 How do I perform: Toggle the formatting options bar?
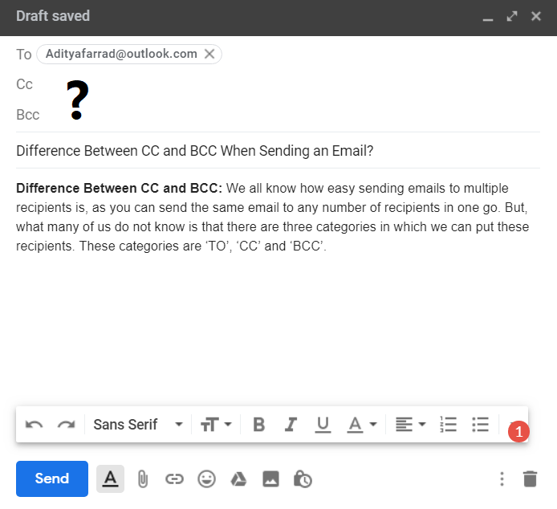pos(110,478)
